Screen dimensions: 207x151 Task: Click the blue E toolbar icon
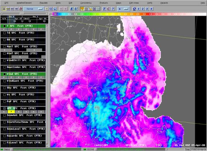tap(72, 9)
